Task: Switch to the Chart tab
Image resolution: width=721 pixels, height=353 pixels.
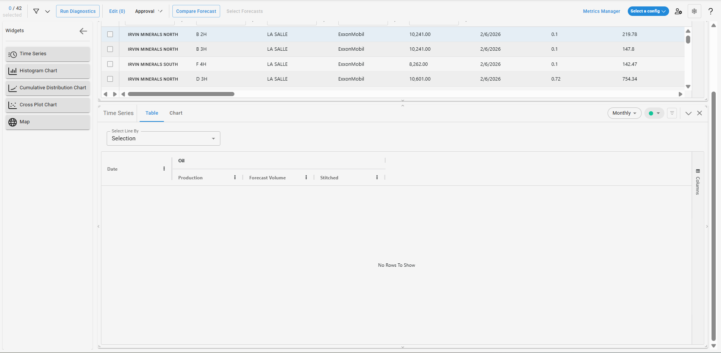Action: pos(176,113)
